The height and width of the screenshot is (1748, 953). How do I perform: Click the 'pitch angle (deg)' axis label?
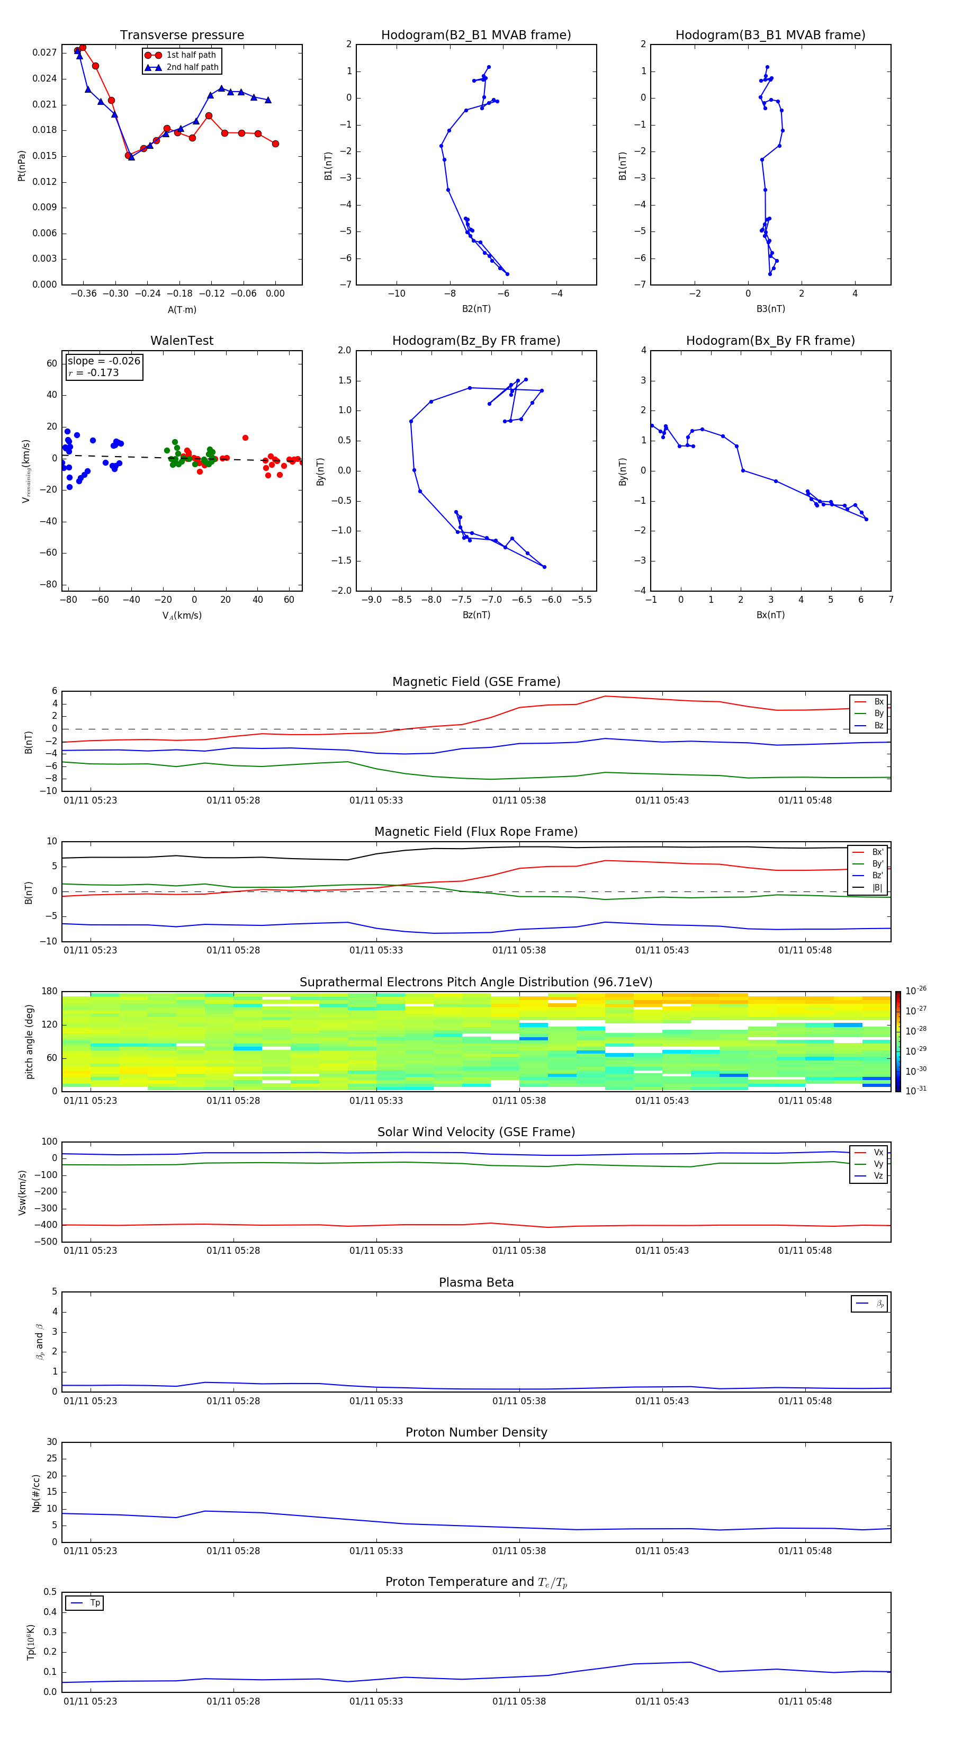click(x=29, y=1041)
